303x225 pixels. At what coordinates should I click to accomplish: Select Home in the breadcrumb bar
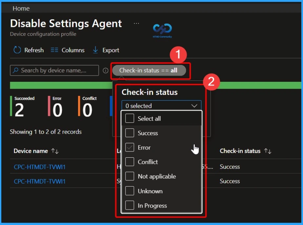tap(21, 8)
